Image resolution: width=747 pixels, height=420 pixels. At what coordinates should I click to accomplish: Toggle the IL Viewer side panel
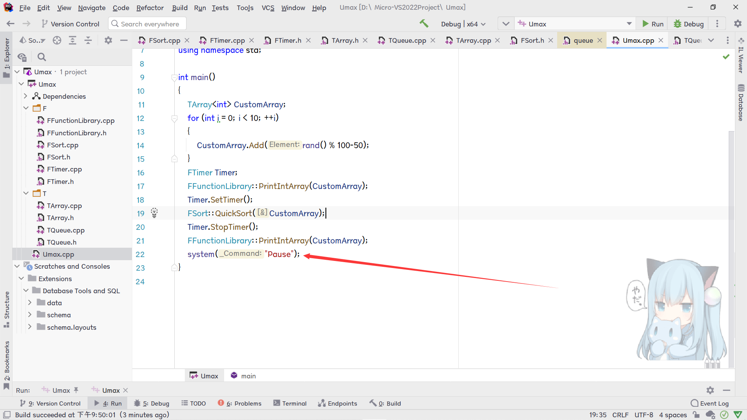(741, 56)
